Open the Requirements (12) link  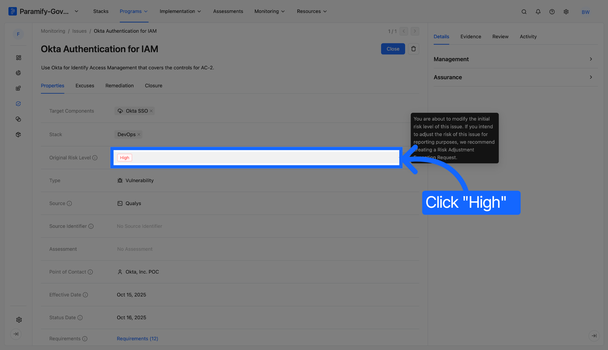pos(137,339)
